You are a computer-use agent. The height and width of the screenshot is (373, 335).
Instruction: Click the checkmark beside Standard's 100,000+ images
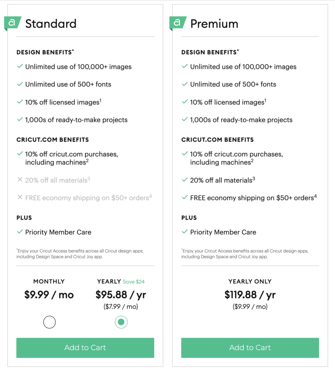20,66
